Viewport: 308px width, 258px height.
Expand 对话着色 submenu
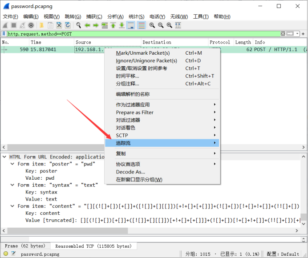[x=162, y=128]
